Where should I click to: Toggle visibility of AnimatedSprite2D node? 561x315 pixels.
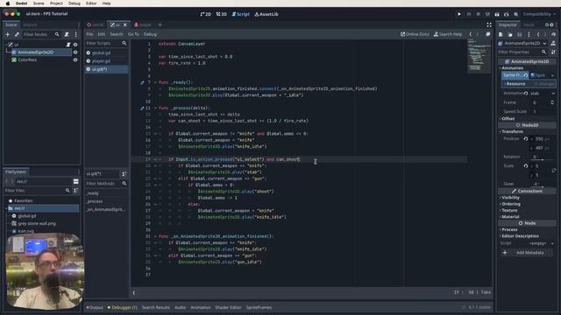(75, 52)
